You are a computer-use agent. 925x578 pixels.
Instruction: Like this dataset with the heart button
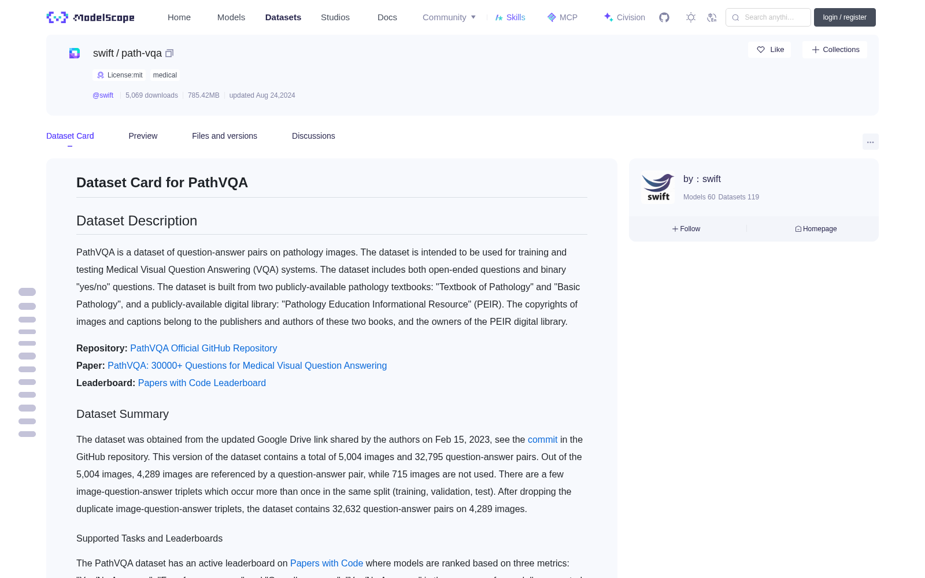[x=770, y=50]
